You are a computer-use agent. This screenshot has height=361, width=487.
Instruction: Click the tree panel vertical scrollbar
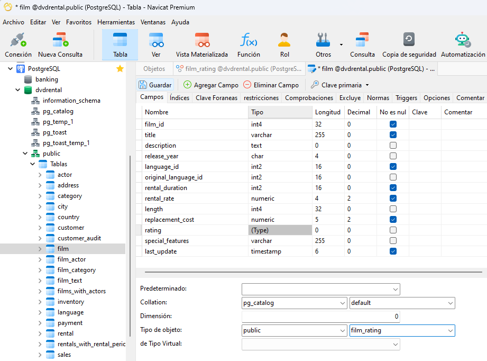click(130, 246)
